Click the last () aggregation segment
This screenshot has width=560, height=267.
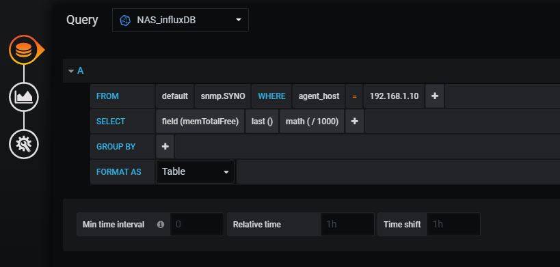pyautogui.click(x=262, y=122)
